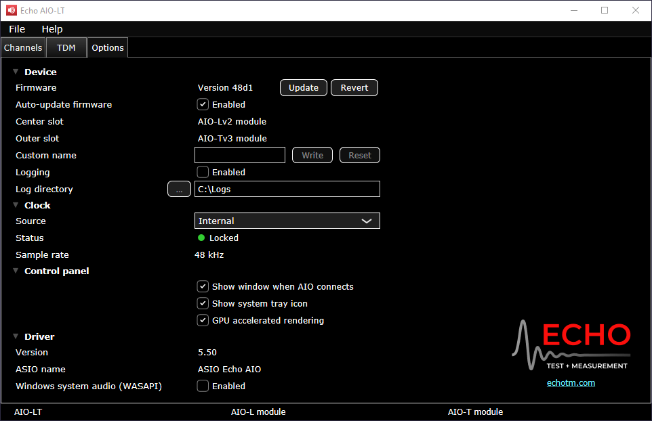Image resolution: width=652 pixels, height=421 pixels.
Task: Open the Help menu
Action: point(52,29)
